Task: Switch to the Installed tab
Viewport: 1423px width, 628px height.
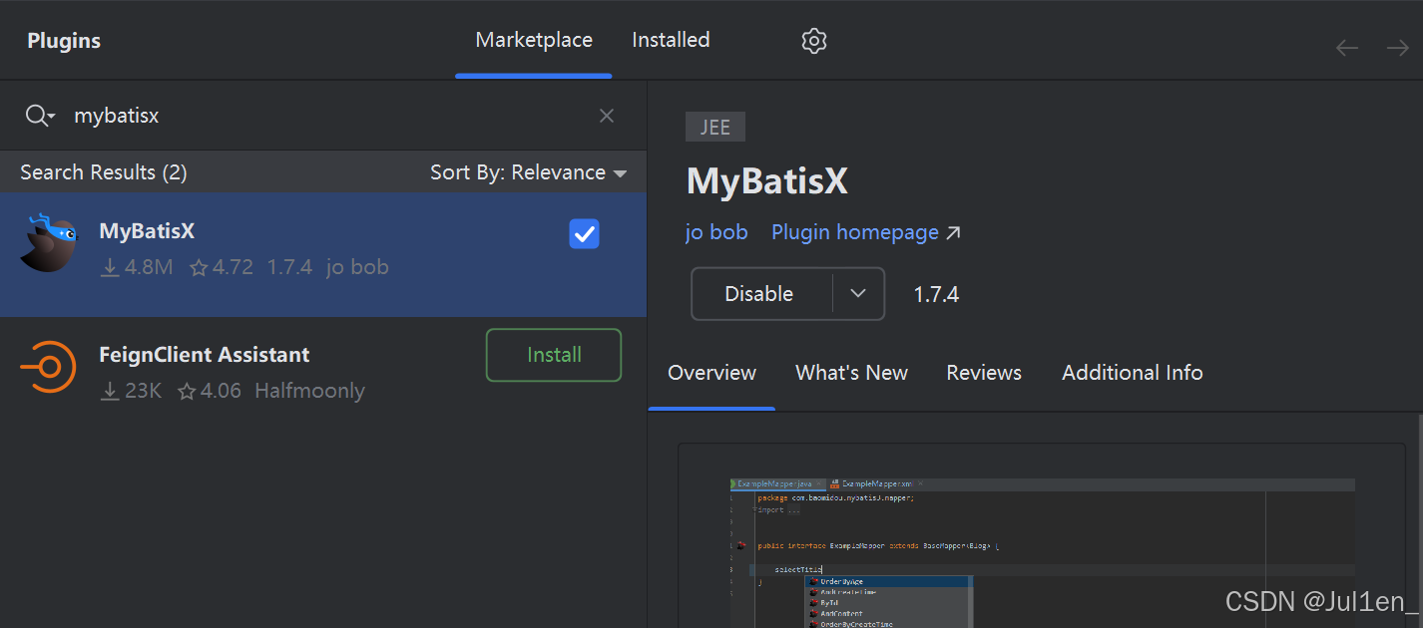Action: point(671,41)
